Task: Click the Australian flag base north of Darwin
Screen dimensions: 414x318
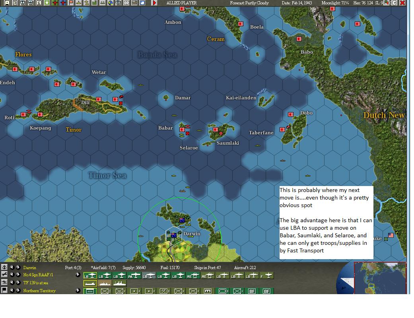Action: (x=182, y=220)
